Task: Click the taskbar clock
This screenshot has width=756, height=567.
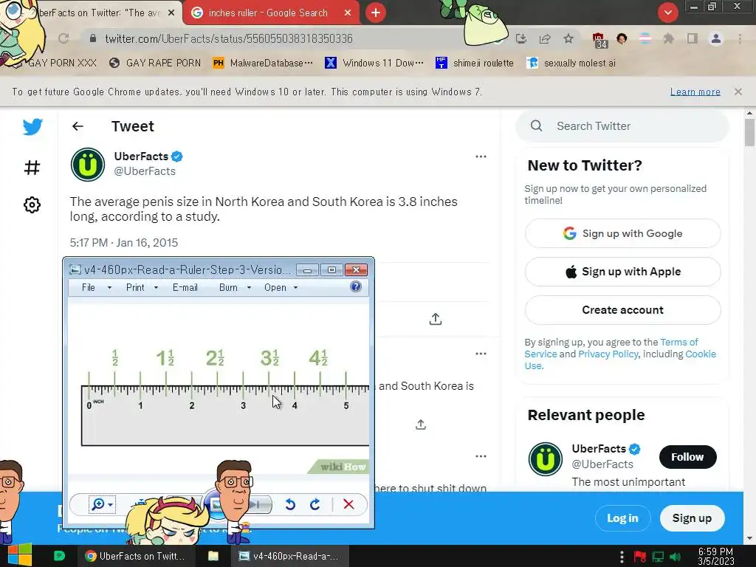Action: tap(716, 557)
